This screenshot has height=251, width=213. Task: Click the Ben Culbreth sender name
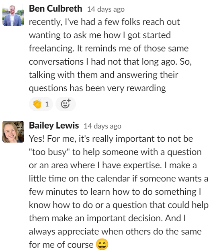pyautogui.click(x=55, y=8)
